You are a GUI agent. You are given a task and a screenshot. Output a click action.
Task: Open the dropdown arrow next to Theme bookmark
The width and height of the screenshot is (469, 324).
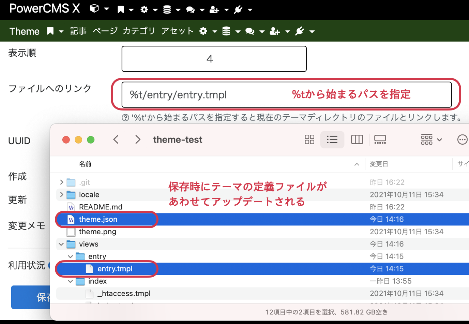pos(61,32)
